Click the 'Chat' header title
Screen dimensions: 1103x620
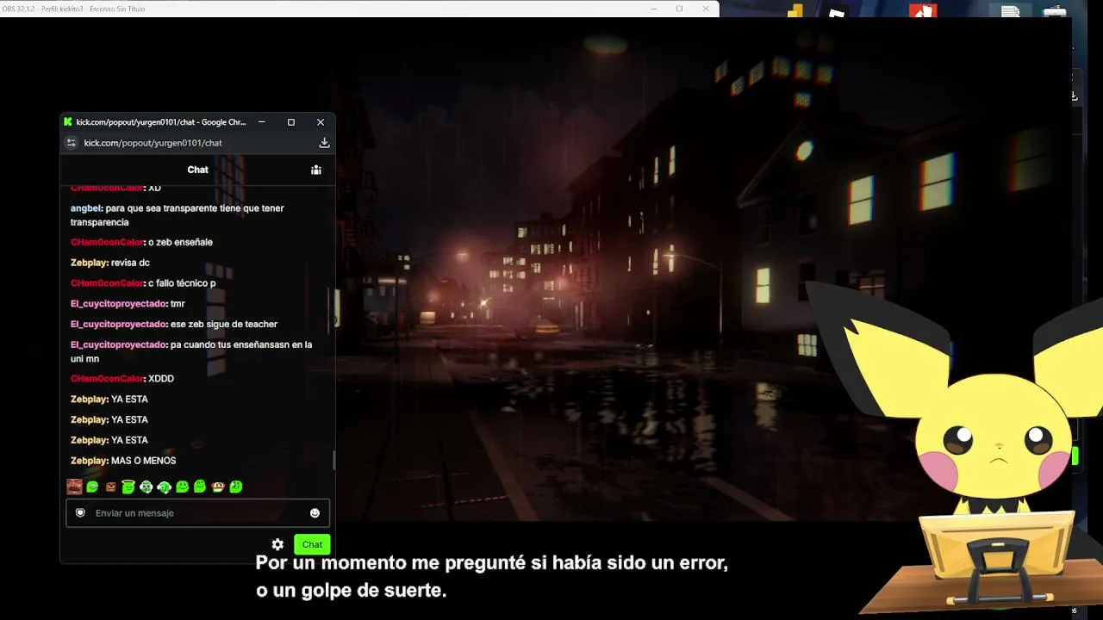click(x=198, y=170)
